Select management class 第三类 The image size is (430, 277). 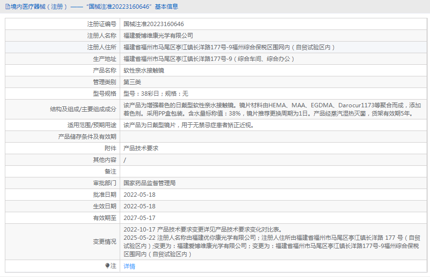tap(132, 82)
